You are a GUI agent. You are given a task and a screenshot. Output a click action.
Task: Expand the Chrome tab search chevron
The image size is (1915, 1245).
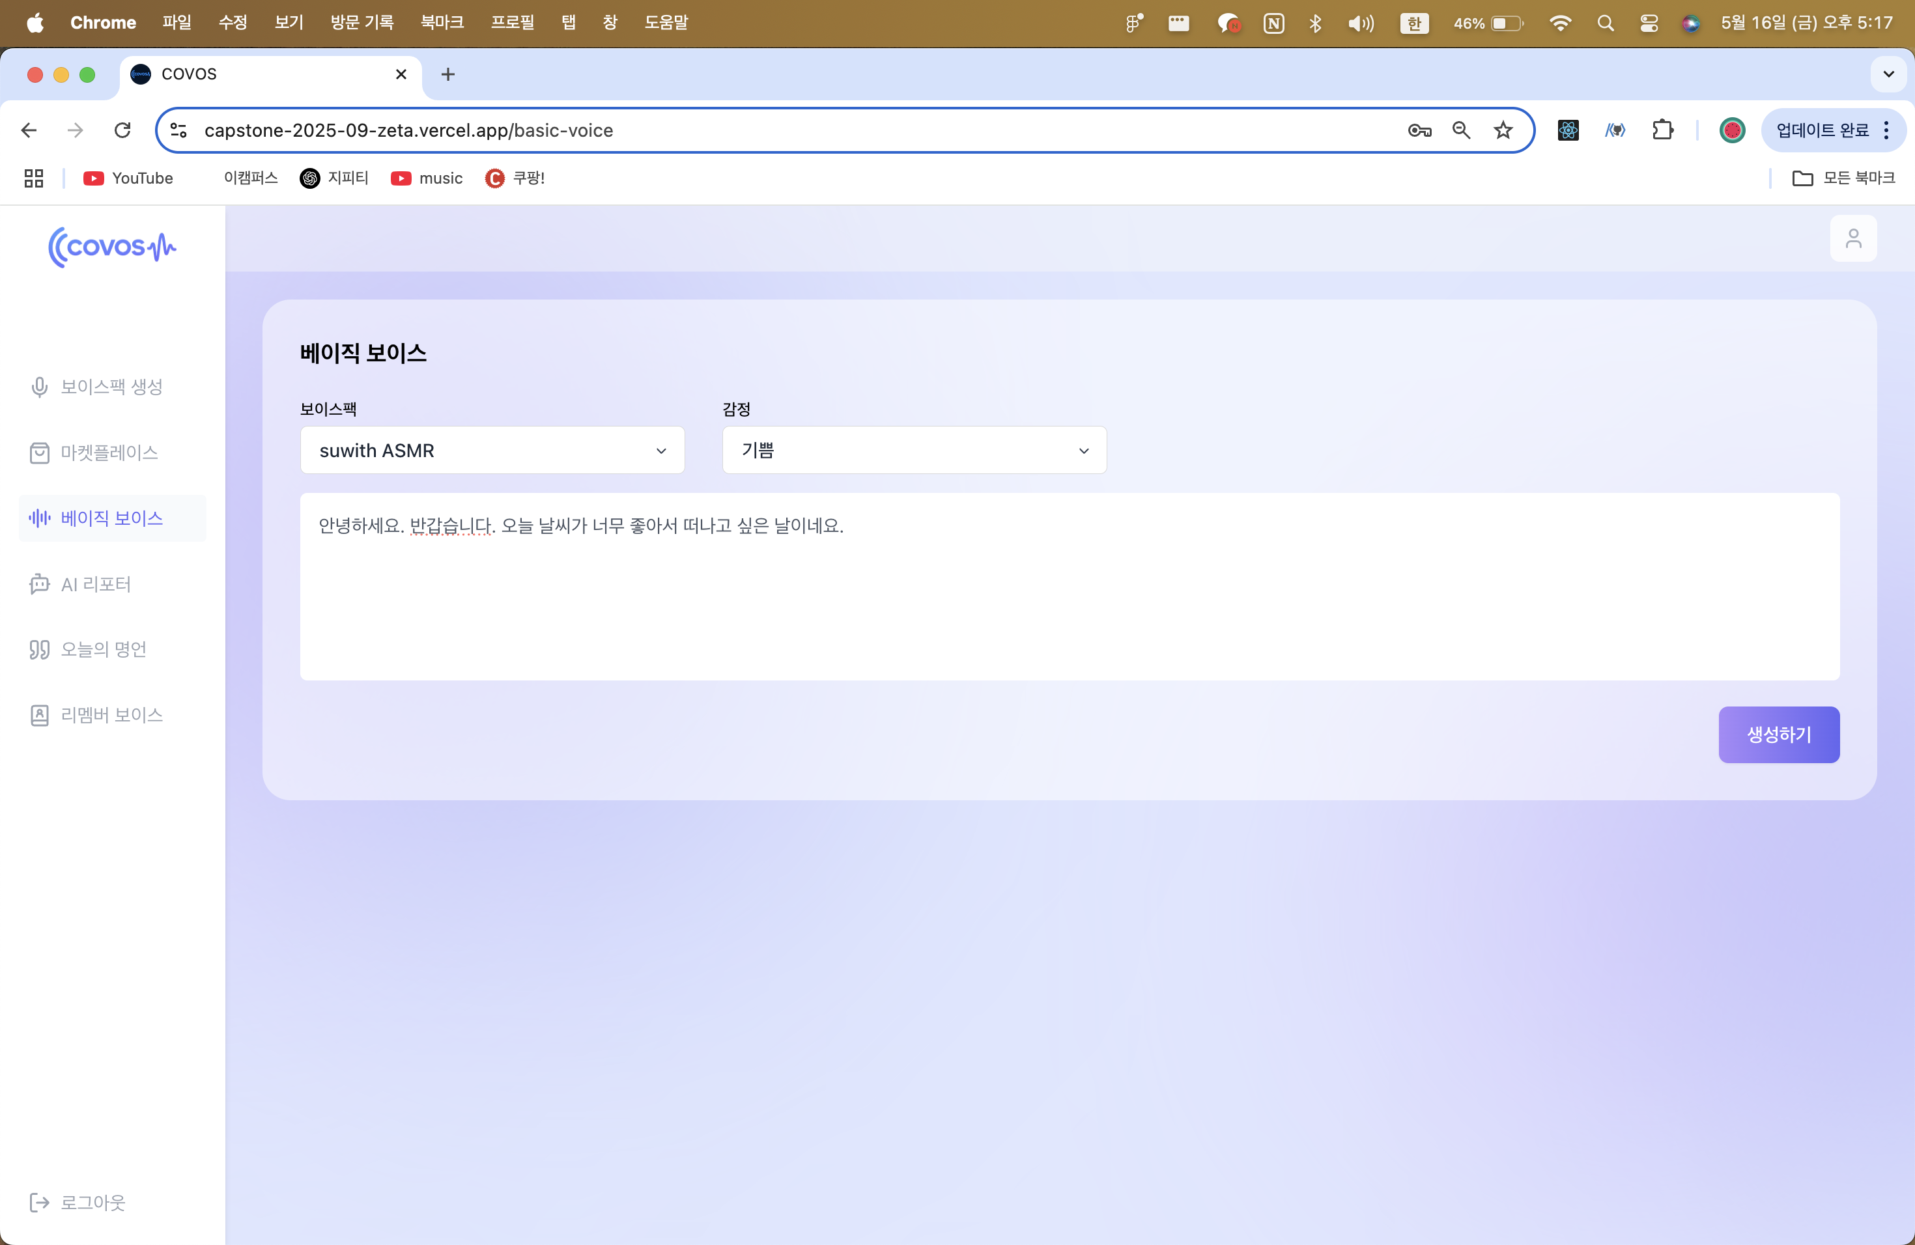pos(1888,74)
